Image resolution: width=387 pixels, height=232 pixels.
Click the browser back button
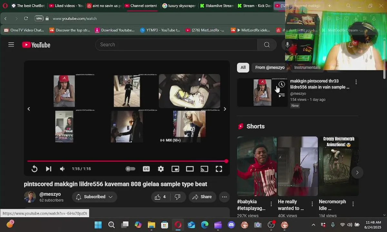5,19
